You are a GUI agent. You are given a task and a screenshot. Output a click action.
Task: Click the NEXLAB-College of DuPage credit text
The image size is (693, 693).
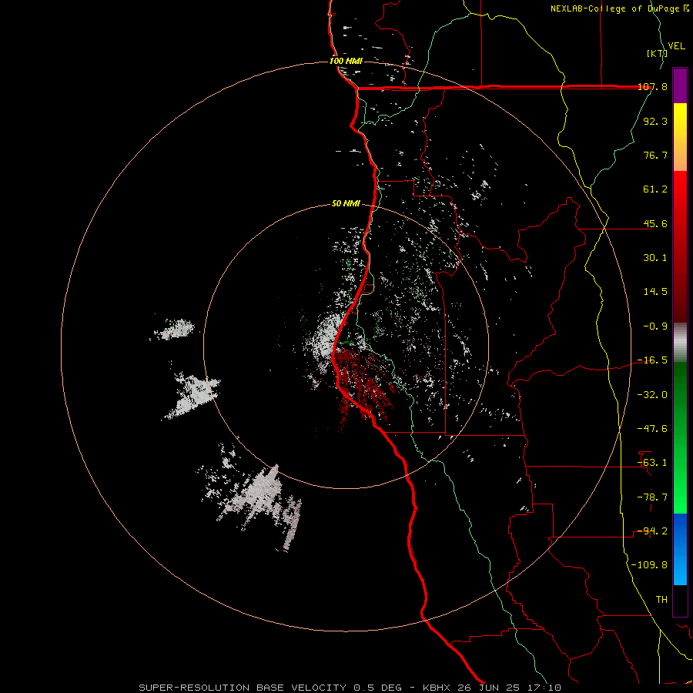click(614, 8)
